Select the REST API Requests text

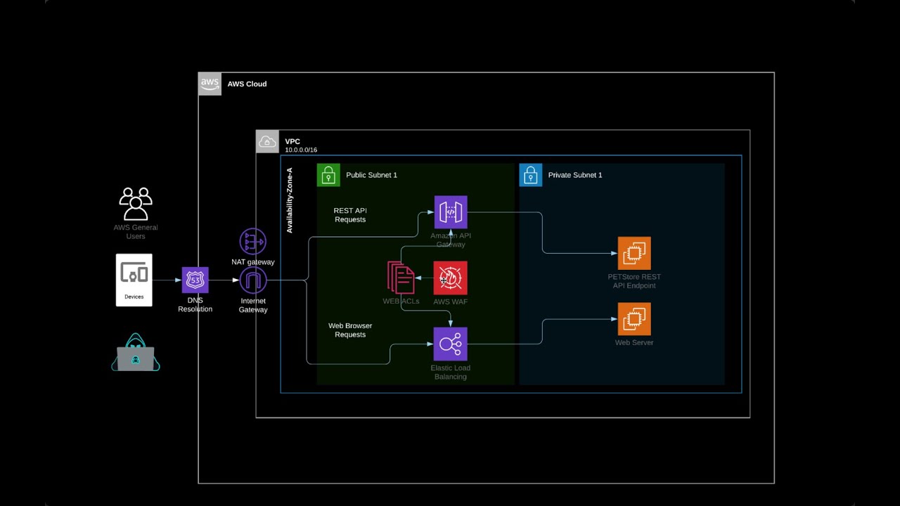(x=350, y=215)
